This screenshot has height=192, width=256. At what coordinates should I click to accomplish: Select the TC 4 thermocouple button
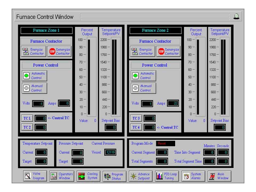tap(136, 127)
